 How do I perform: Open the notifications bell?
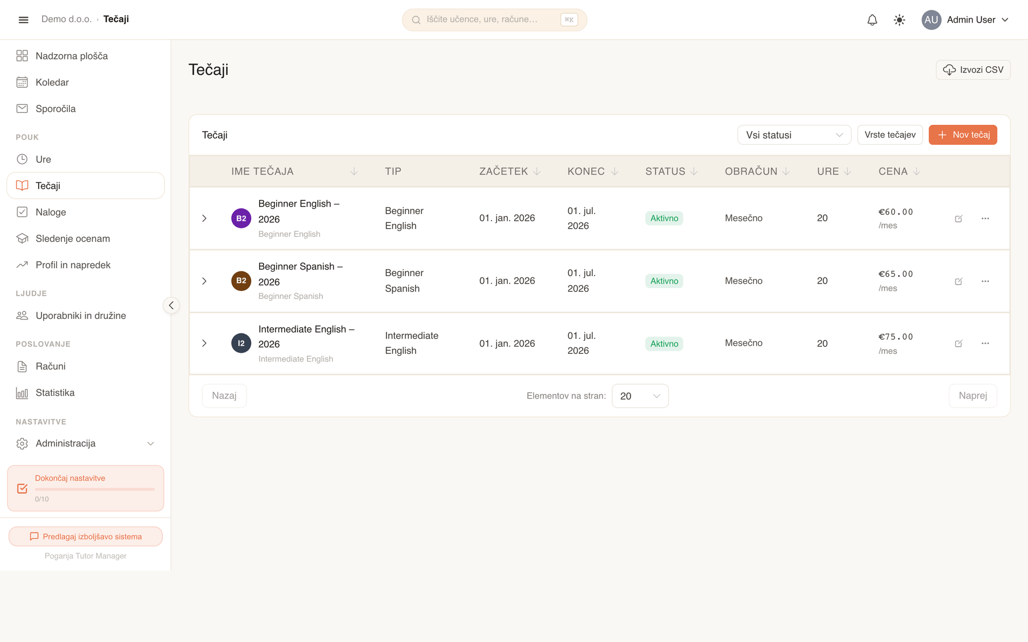[x=872, y=20]
